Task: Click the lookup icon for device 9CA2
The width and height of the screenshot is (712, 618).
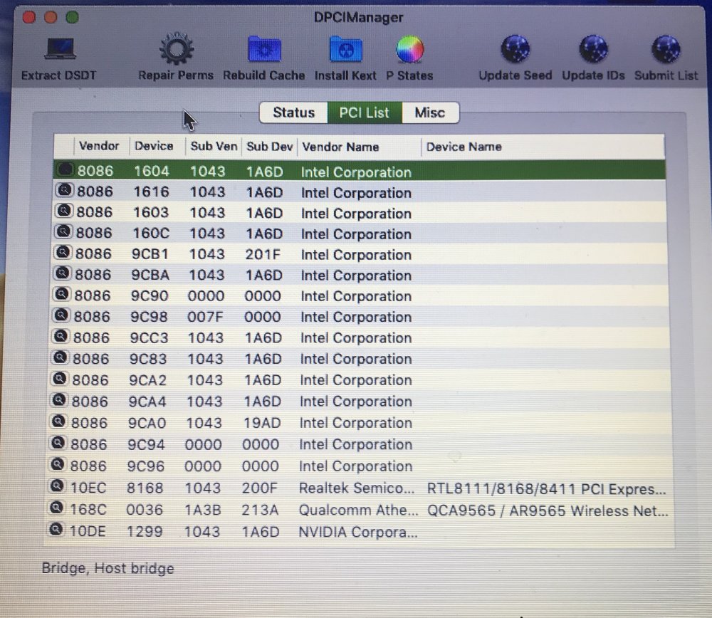Action: tap(60, 378)
